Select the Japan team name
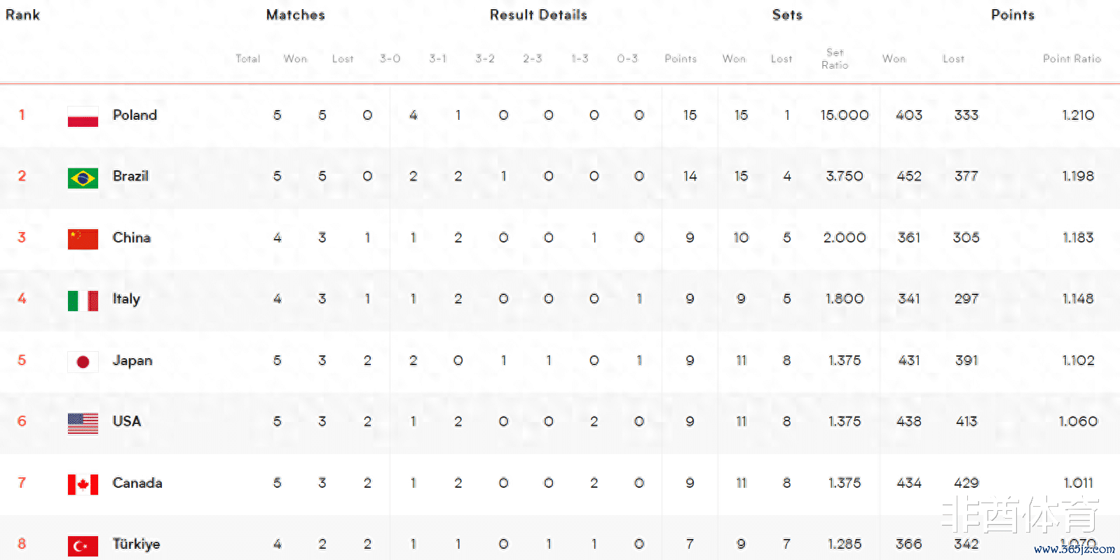1120x560 pixels. [132, 361]
